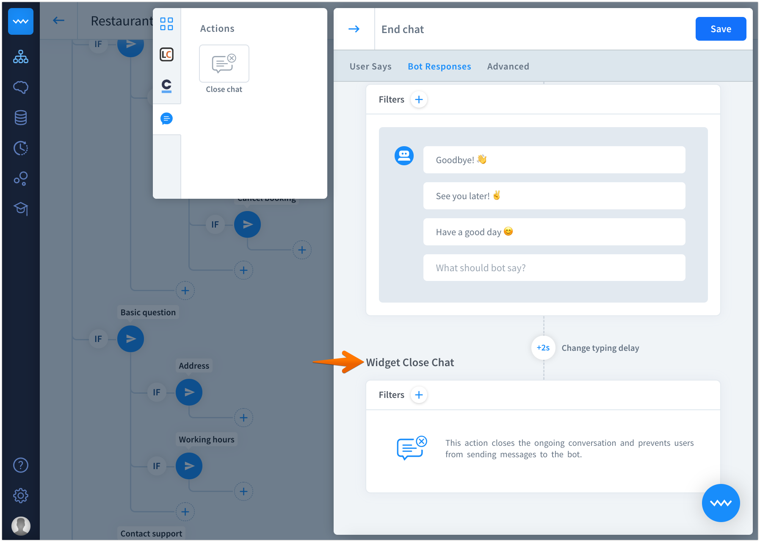Go back with the left arrow
Viewport: 760px width, 542px height.
click(x=58, y=20)
